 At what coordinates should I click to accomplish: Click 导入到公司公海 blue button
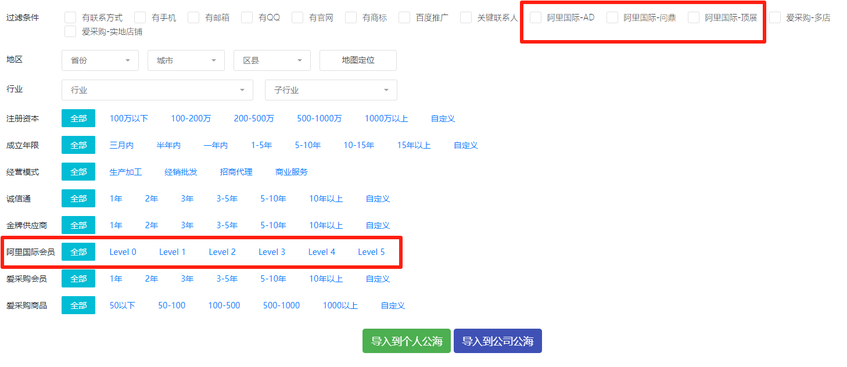[x=498, y=341]
